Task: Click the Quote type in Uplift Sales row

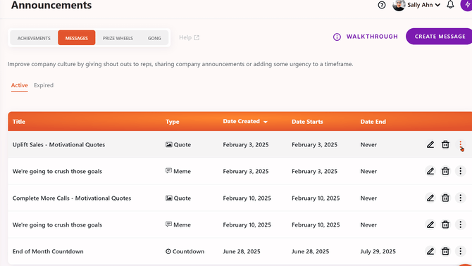Action: pyautogui.click(x=178, y=144)
